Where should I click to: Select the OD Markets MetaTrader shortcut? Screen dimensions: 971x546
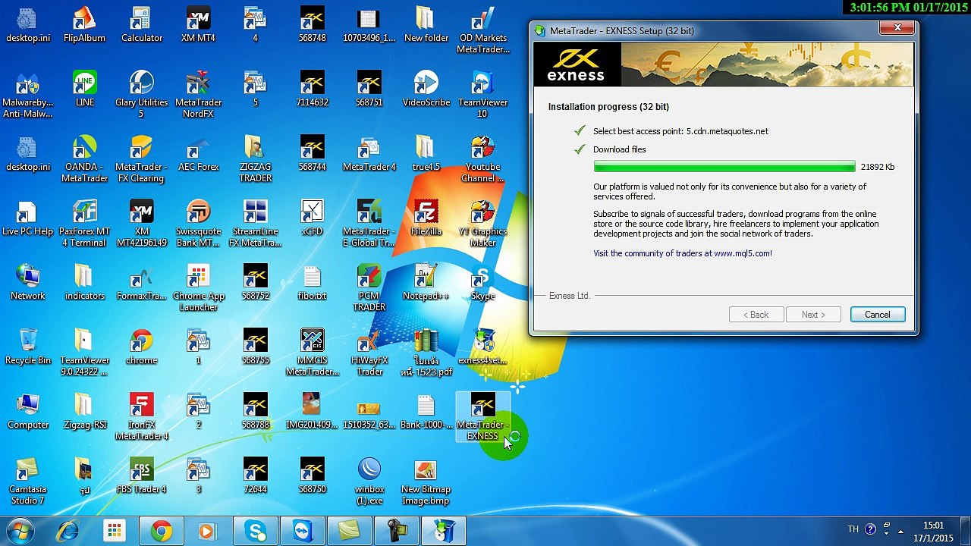coord(482,30)
